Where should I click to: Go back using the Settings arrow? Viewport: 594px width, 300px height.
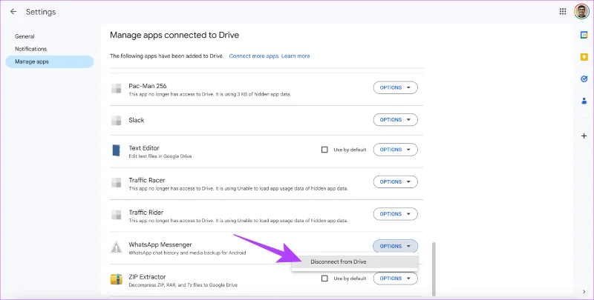pos(13,12)
